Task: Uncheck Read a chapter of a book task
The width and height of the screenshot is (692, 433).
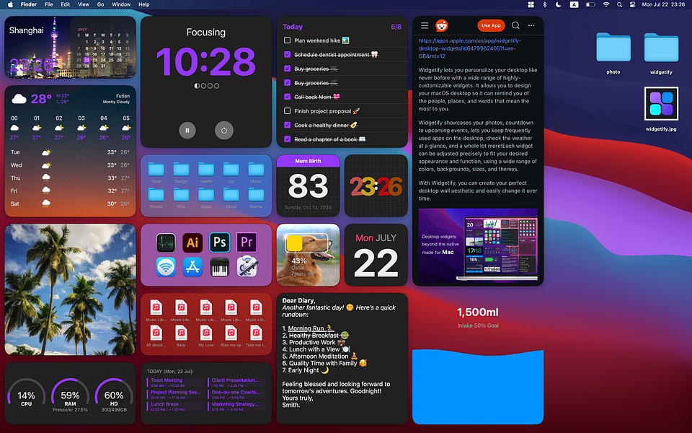Action: 288,139
